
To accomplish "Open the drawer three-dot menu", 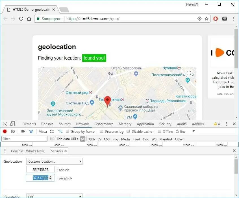I will tap(5, 151).
